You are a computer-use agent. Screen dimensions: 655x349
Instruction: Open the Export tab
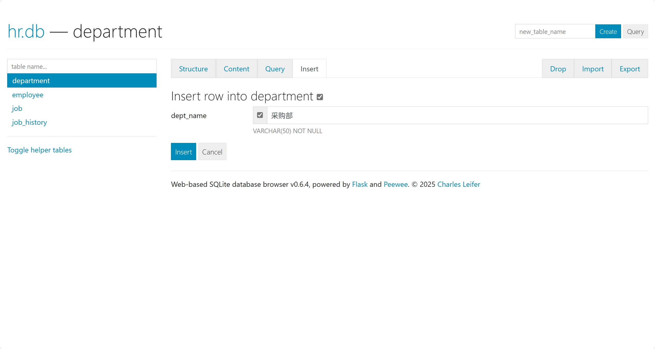630,69
